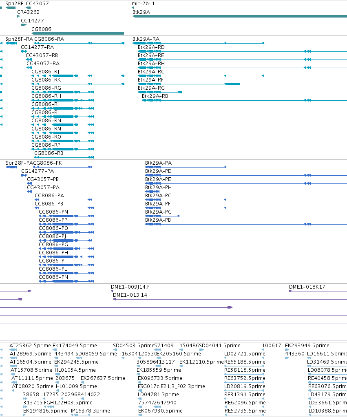This screenshot has width=347, height=417.
Task: Click transcript Btk29A-RH label
Action: tap(151, 64)
